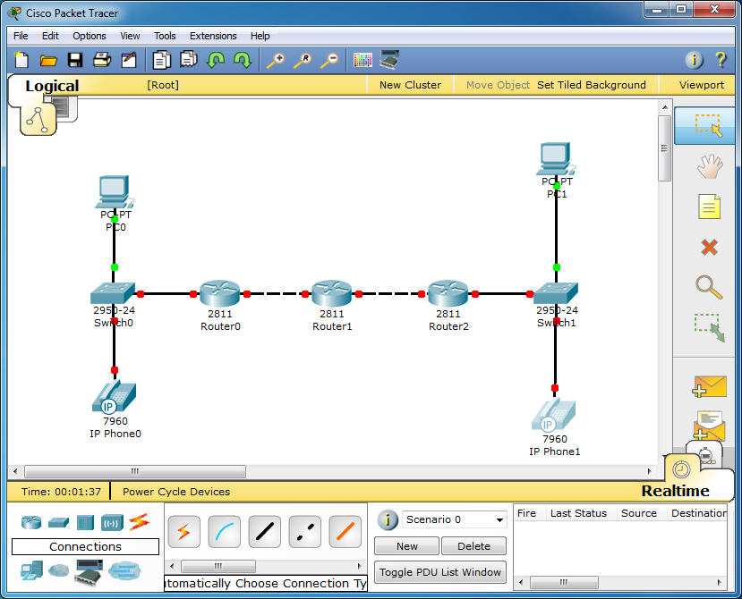Choose the Copper Straight-Through cable

pyautogui.click(x=265, y=532)
